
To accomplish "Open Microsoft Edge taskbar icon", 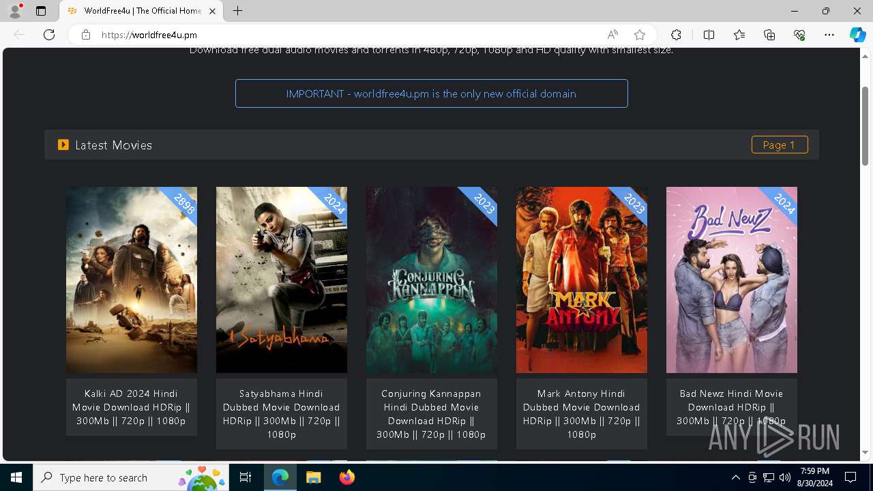I will 280,477.
